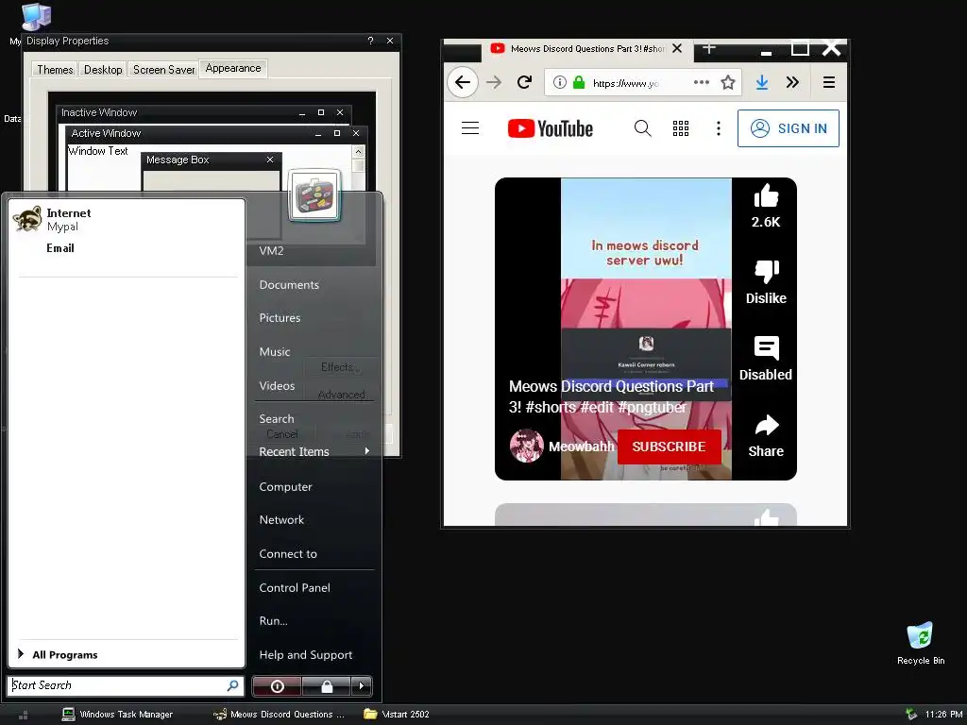This screenshot has height=725, width=967.
Task: Click the Display Properties help question mark
Action: (x=370, y=41)
